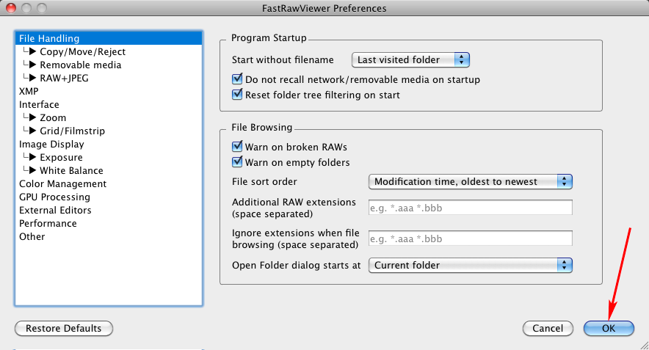Go to GPU Processing preferences

[x=54, y=197]
